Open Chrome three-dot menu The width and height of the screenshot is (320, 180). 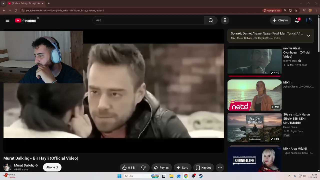pos(316,10)
